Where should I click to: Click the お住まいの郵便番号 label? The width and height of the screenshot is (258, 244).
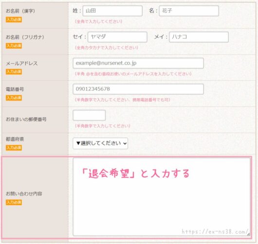point(26,119)
